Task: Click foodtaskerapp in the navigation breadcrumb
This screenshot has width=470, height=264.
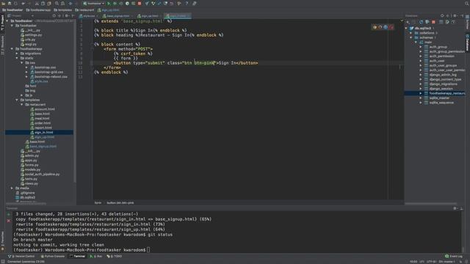Action: click(38, 10)
